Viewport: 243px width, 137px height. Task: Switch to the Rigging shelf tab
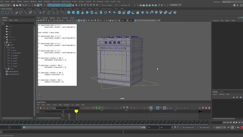[37, 9]
